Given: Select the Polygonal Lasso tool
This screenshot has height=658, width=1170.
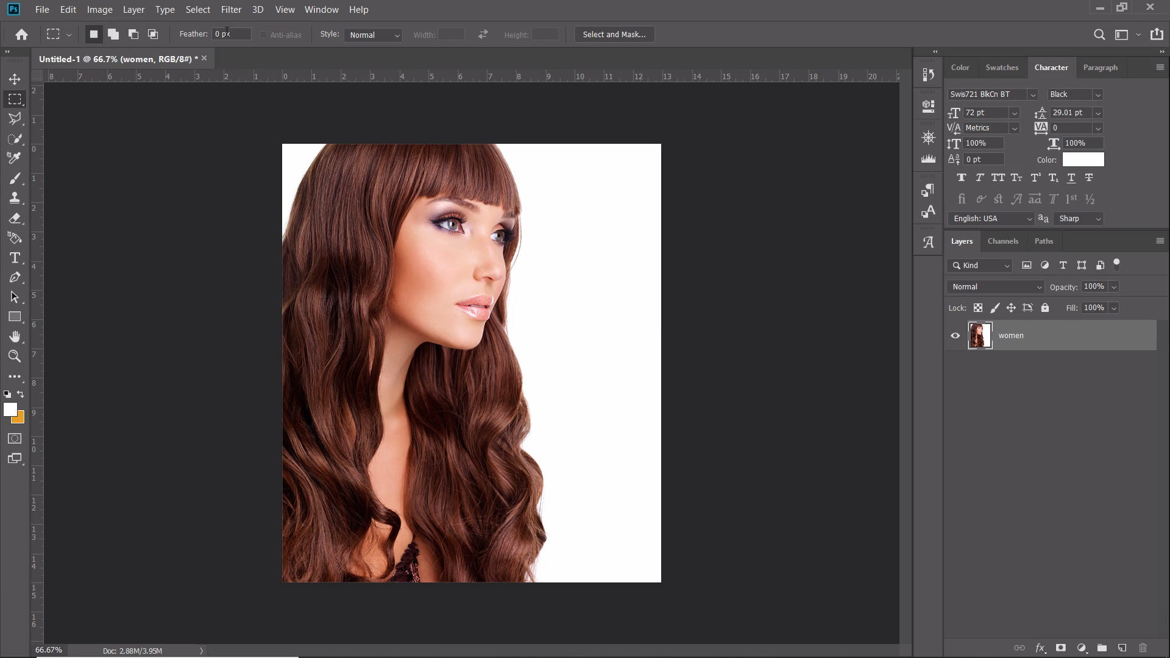Looking at the screenshot, I should pos(15,119).
